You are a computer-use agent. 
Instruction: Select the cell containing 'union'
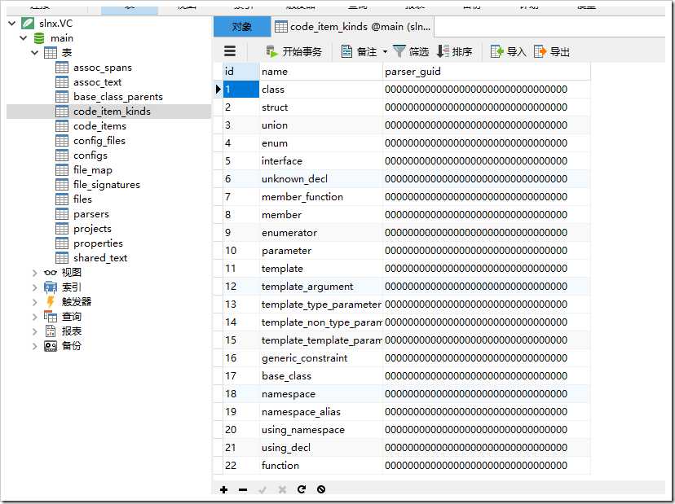coord(320,125)
